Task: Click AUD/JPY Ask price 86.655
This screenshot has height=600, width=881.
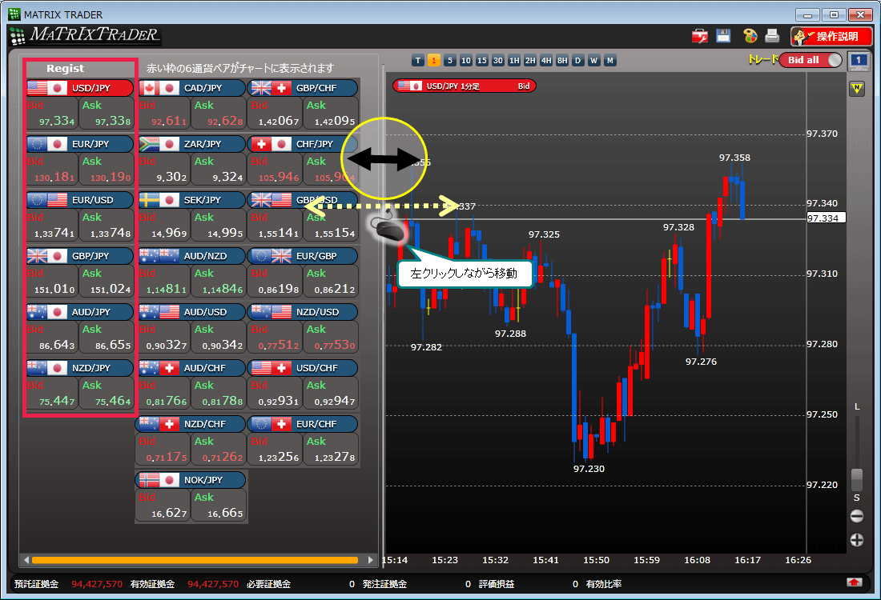Action: tap(113, 346)
